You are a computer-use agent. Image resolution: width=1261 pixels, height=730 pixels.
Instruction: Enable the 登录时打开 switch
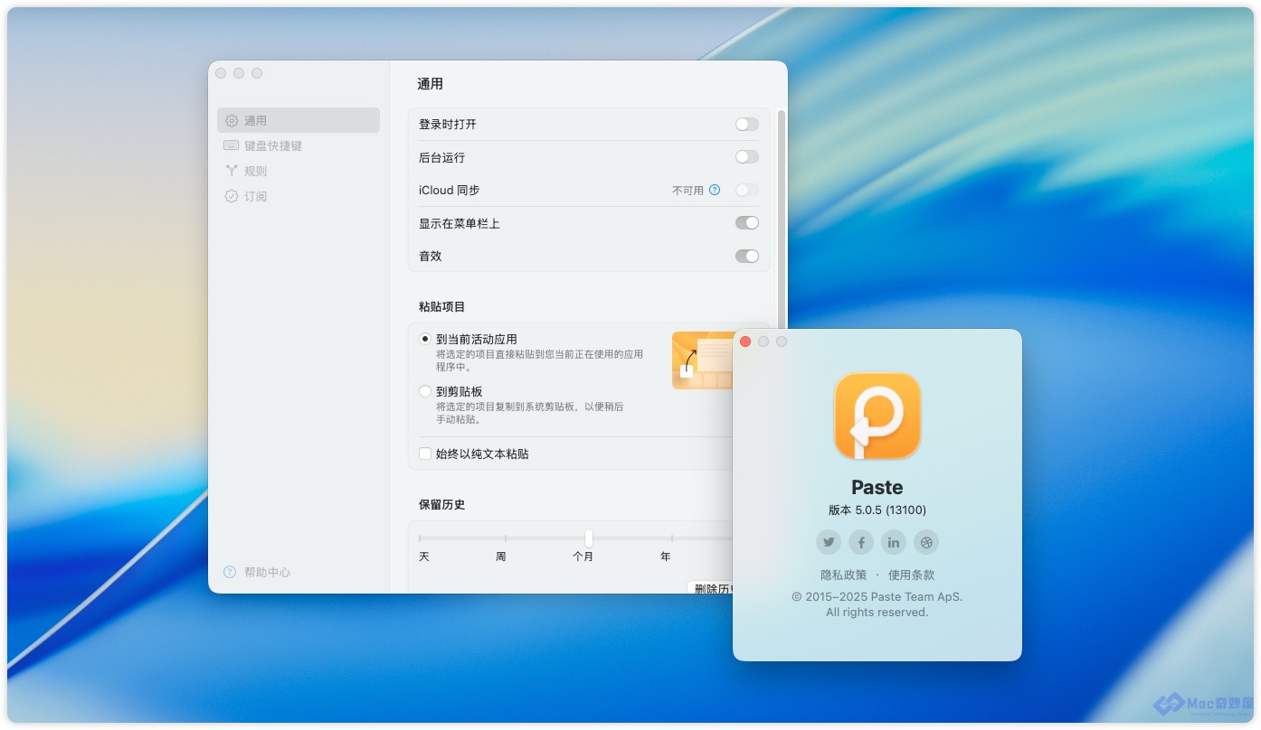(x=747, y=124)
